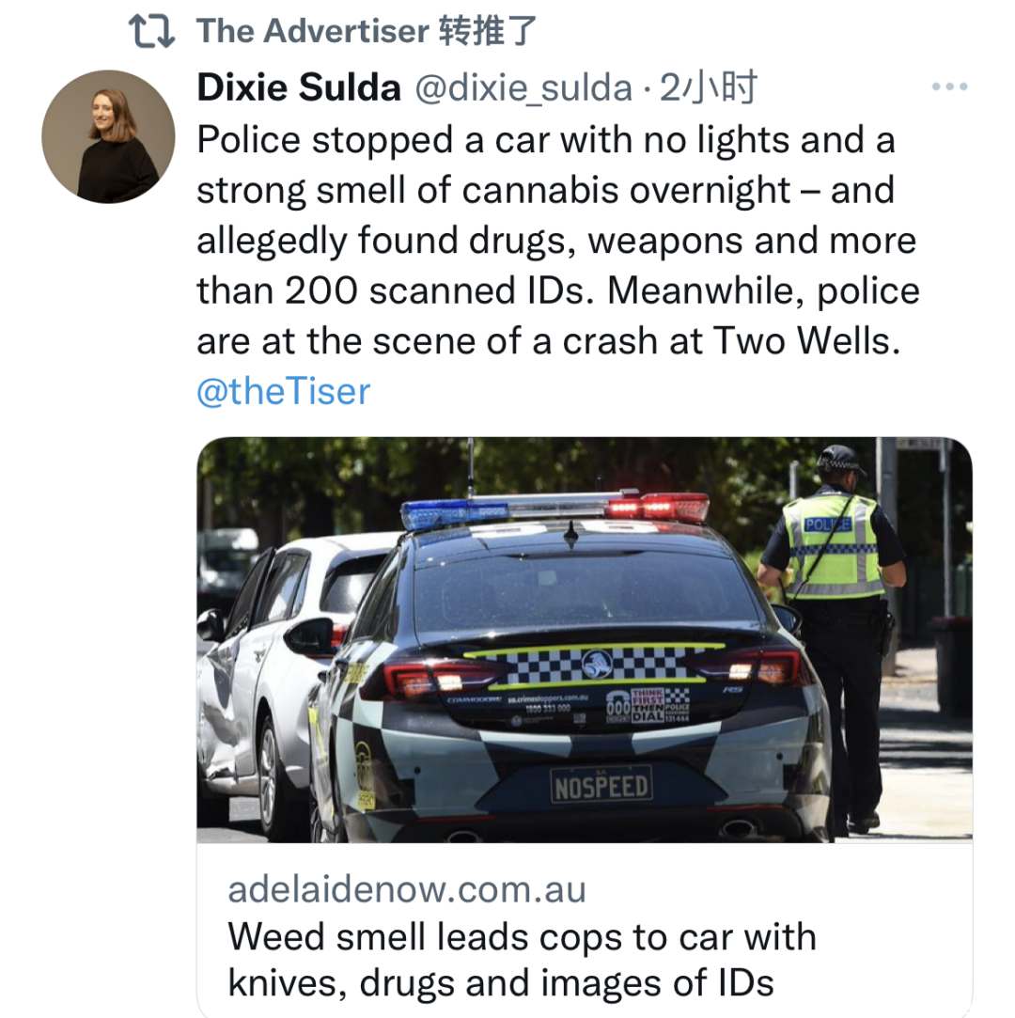Viewport: 1015px width, 1018px height.
Task: Follow the @theTiser mention link
Action: tap(284, 391)
